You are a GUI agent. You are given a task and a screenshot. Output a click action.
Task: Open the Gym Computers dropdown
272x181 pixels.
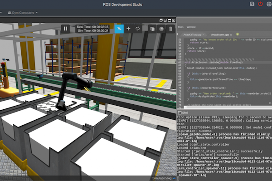23,13
